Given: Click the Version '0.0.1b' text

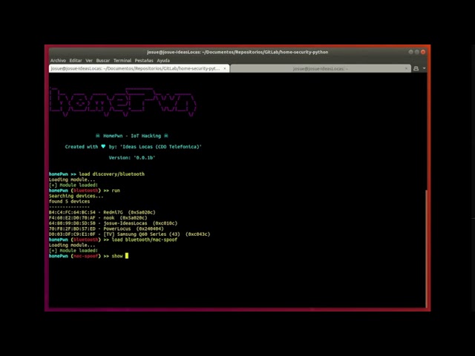Looking at the screenshot, I should pos(132,158).
